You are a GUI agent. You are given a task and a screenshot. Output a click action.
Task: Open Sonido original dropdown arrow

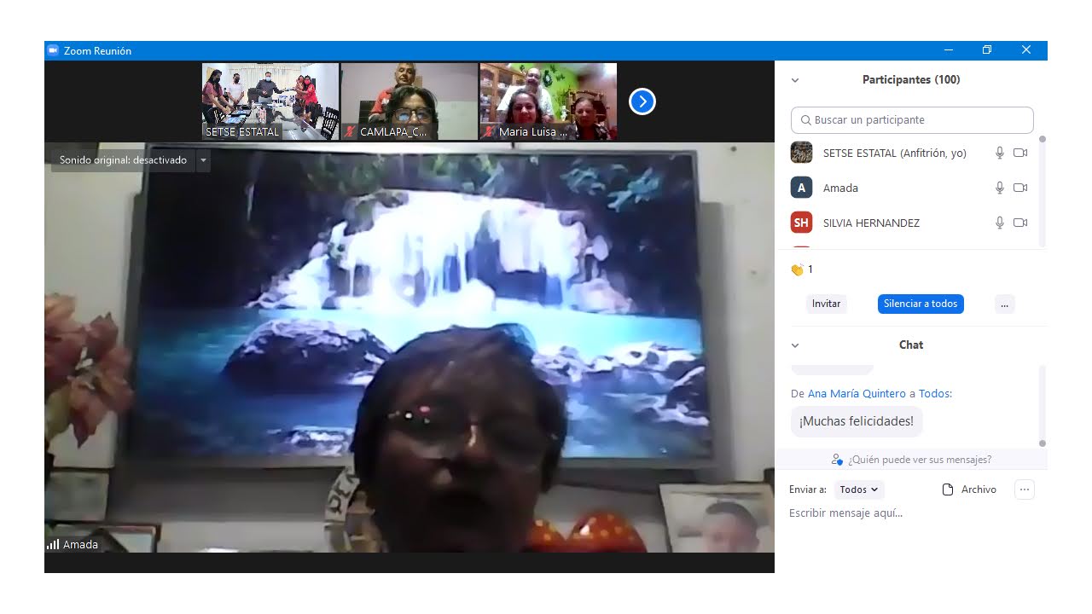pyautogui.click(x=203, y=160)
